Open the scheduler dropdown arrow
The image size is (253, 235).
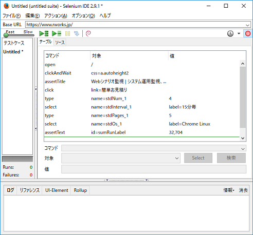(x=239, y=33)
